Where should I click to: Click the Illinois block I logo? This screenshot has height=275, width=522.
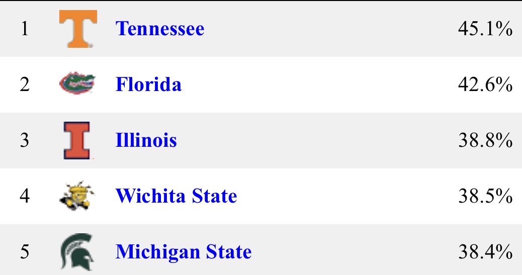[x=77, y=140]
